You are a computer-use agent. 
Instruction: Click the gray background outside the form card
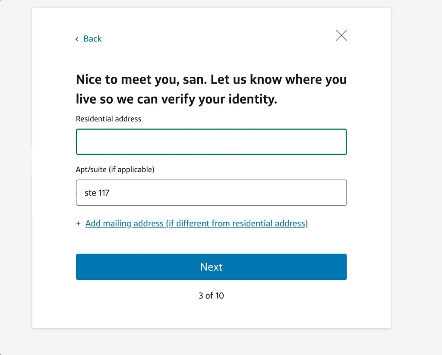415,173
